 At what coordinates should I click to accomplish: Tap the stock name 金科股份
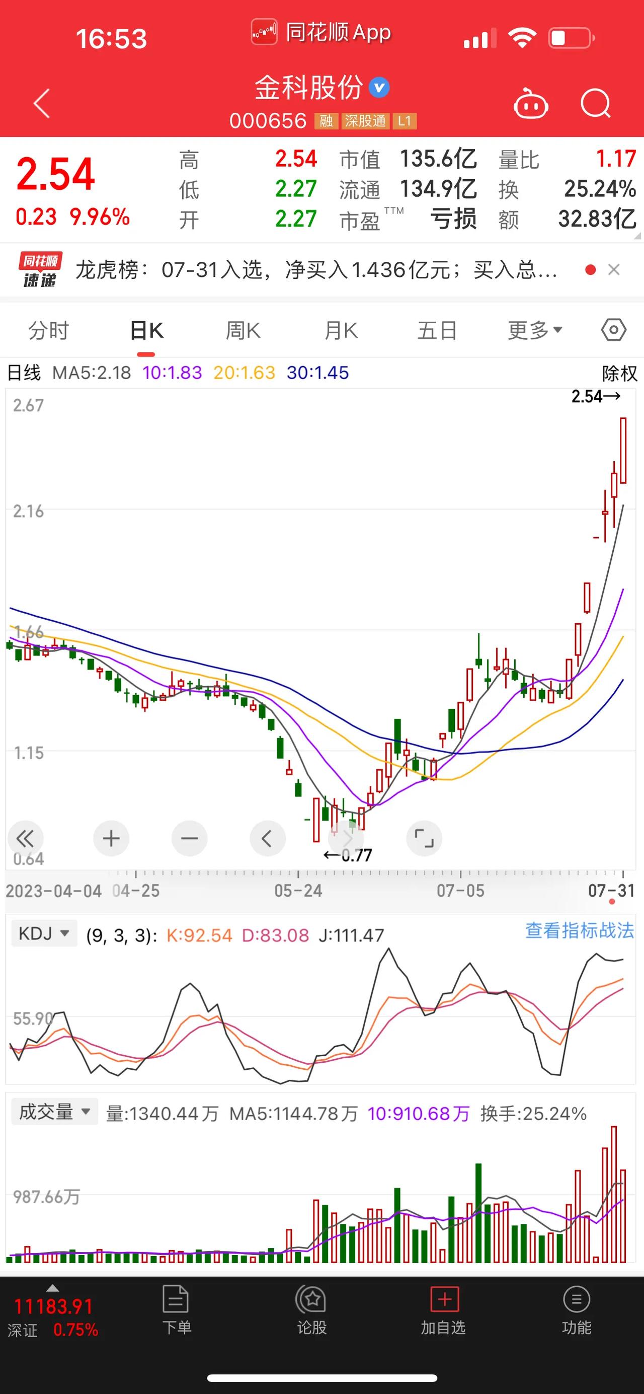(x=308, y=88)
